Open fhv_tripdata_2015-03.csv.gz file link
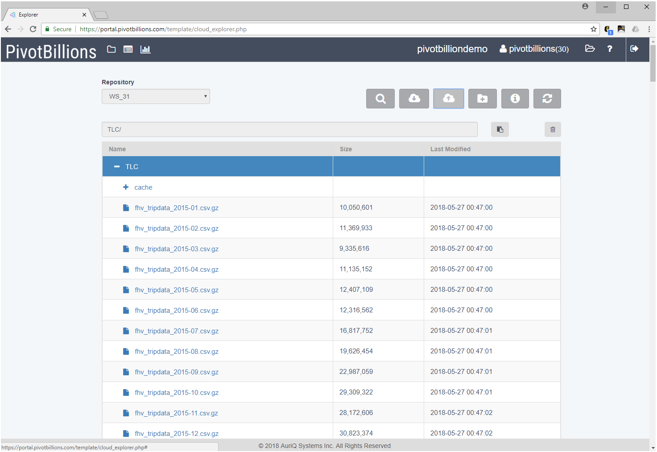The width and height of the screenshot is (657, 452). click(177, 249)
